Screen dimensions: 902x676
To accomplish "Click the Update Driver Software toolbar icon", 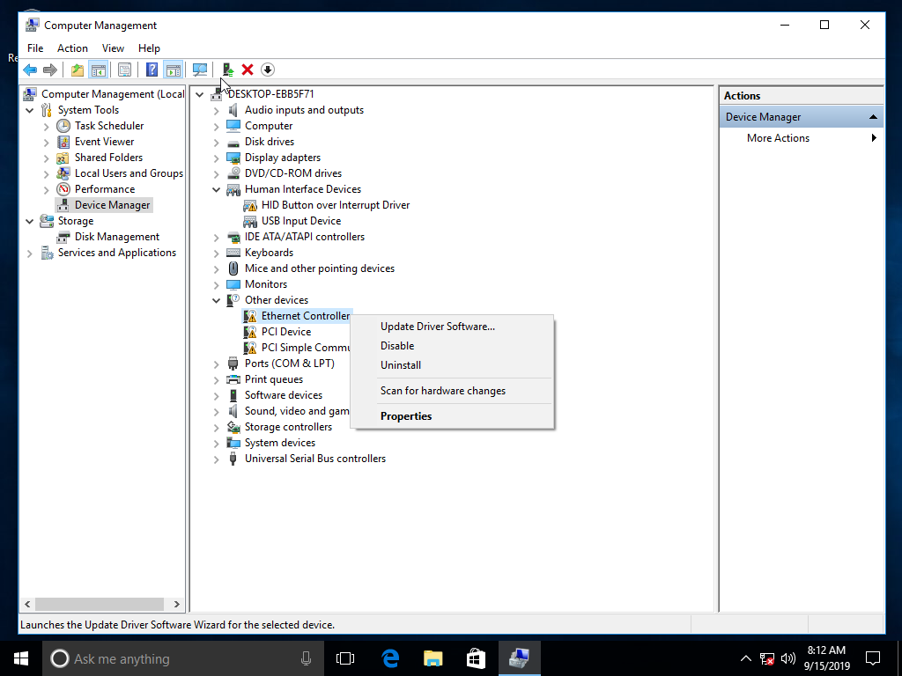I will point(228,70).
